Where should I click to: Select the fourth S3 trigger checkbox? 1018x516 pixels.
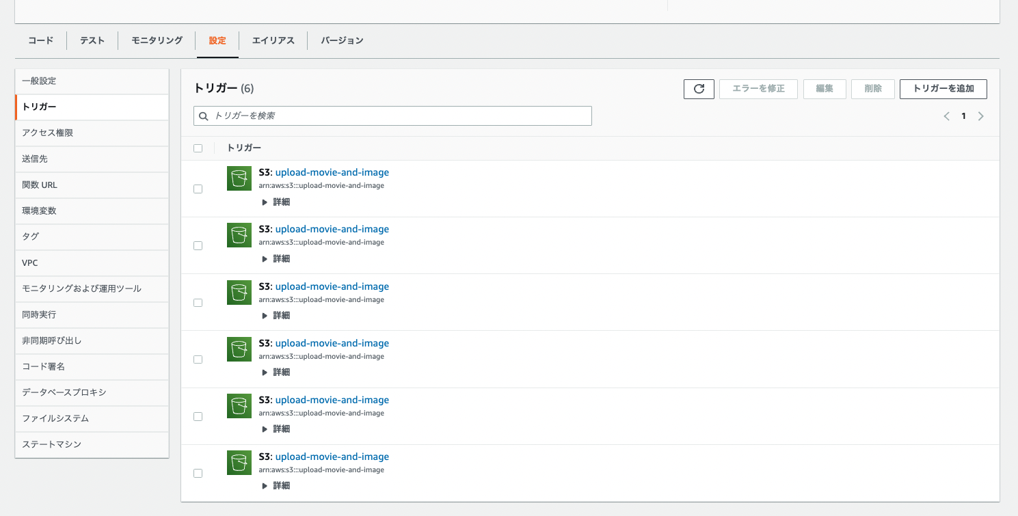point(198,359)
